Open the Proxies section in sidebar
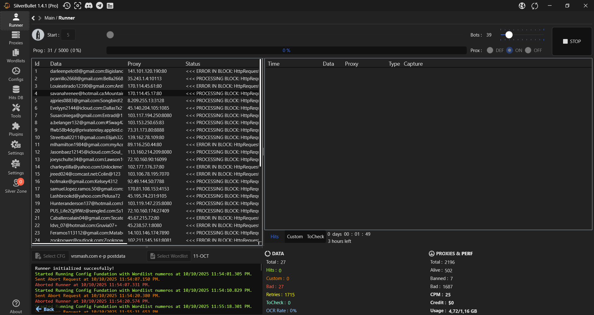This screenshot has height=315, width=594. click(16, 38)
